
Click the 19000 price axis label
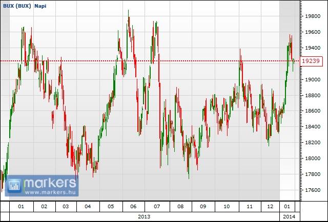point(313,80)
